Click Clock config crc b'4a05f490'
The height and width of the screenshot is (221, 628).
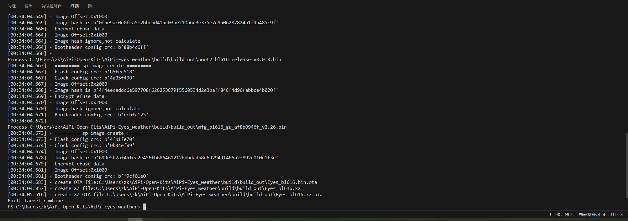tap(95, 78)
